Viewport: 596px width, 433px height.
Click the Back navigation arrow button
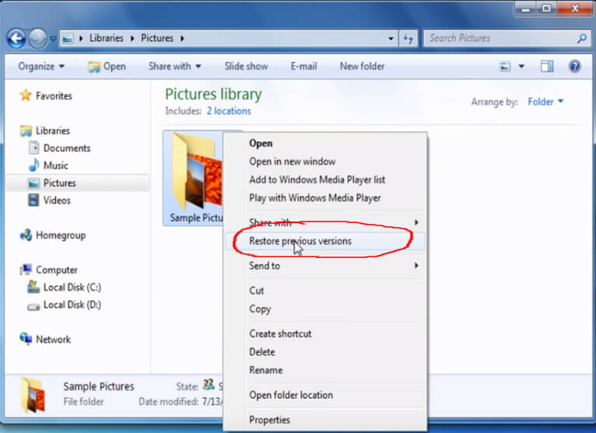[x=16, y=38]
